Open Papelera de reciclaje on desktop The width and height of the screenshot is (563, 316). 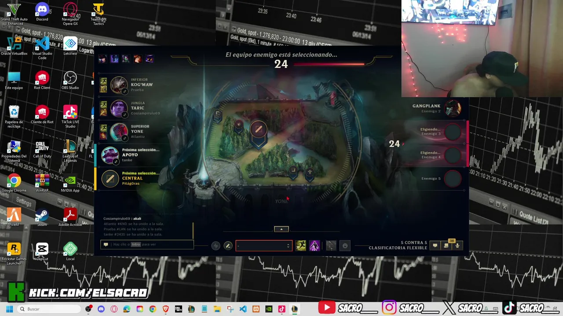[14, 116]
